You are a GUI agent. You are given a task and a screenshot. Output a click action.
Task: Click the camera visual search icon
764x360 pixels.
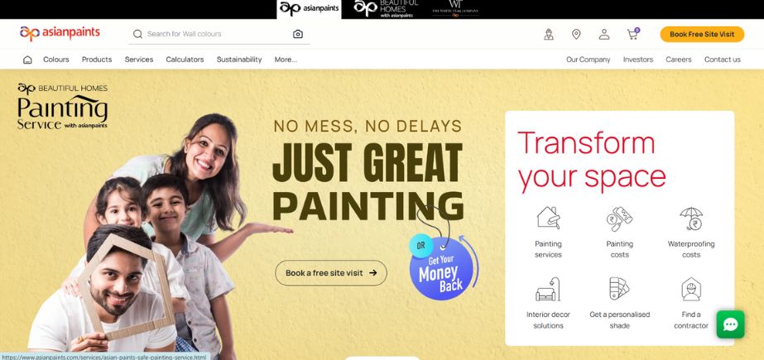tap(298, 34)
